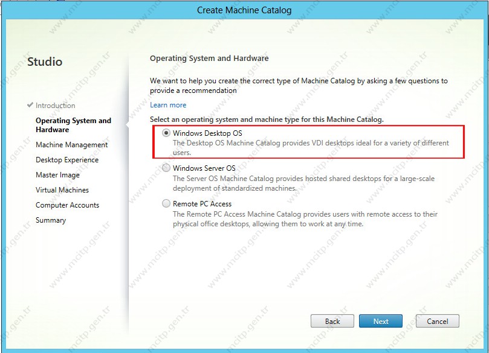The image size is (489, 353).
Task: Select the Windows Desktop OS radio button
Action: pos(166,133)
